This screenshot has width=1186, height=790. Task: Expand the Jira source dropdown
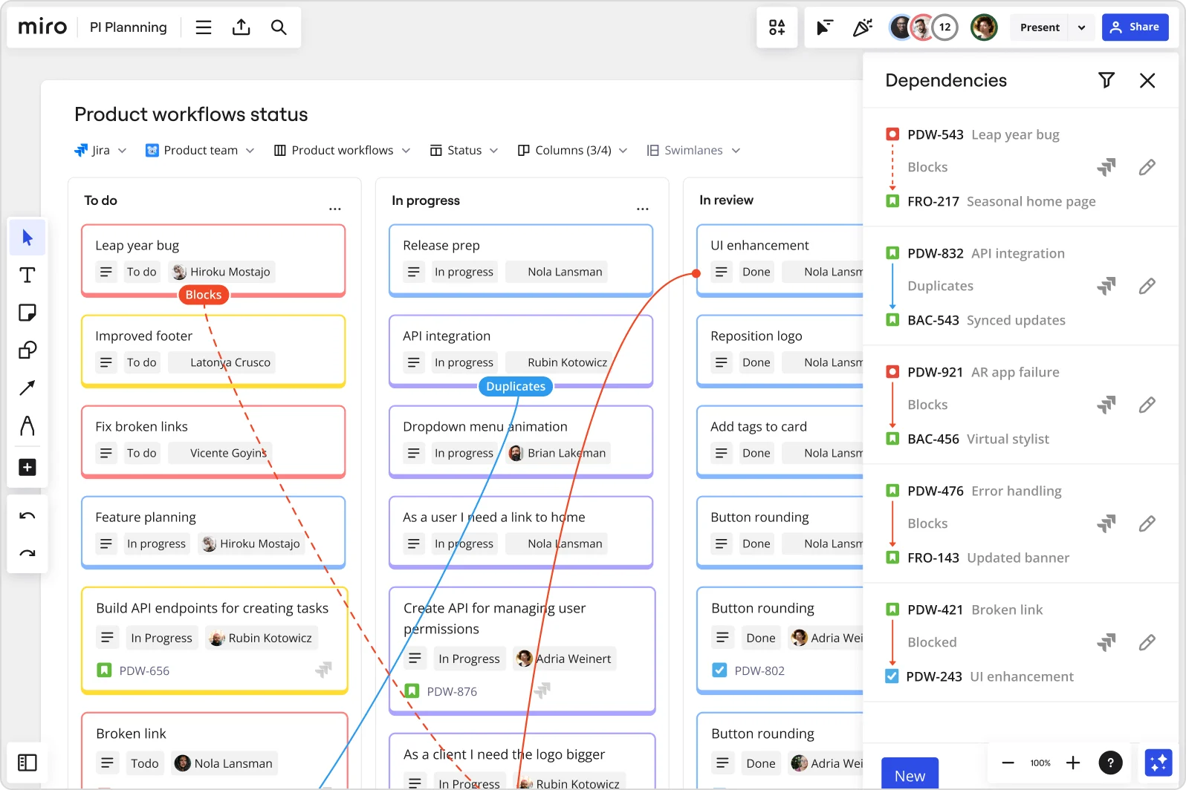[x=100, y=150]
